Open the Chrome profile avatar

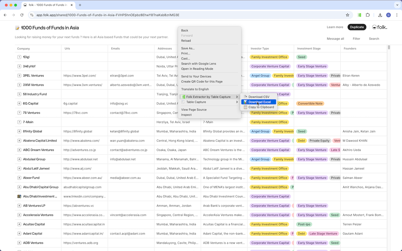click(388, 15)
